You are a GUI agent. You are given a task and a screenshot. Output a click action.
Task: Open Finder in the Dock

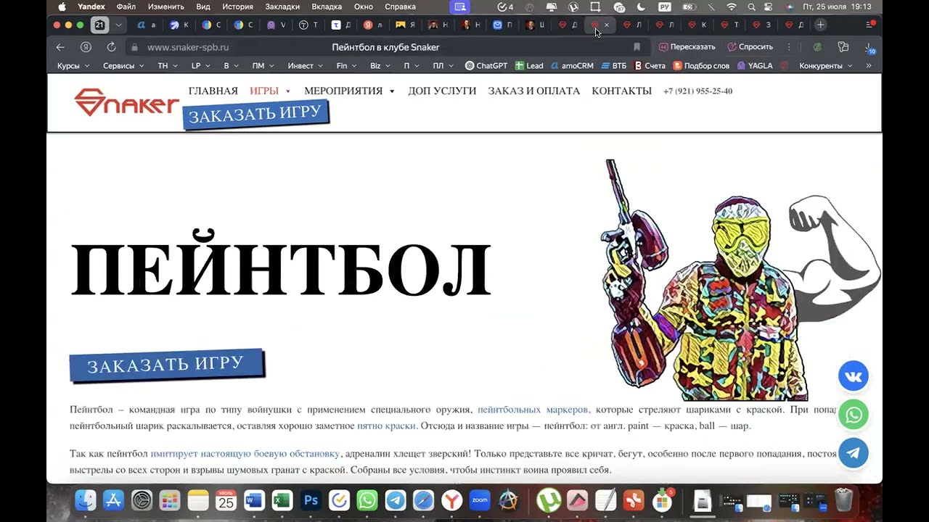86,500
